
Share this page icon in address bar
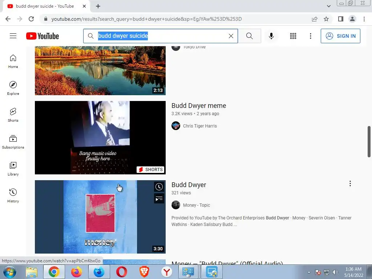[315, 19]
